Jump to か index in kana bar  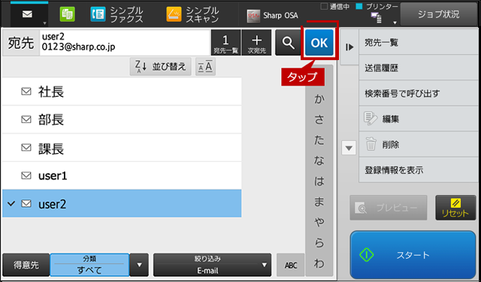point(319,99)
